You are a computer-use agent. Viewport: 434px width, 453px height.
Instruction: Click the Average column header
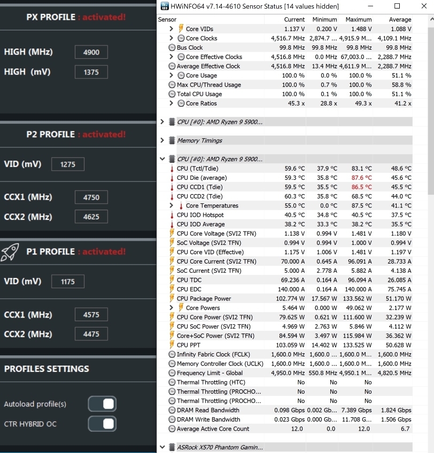click(x=400, y=20)
